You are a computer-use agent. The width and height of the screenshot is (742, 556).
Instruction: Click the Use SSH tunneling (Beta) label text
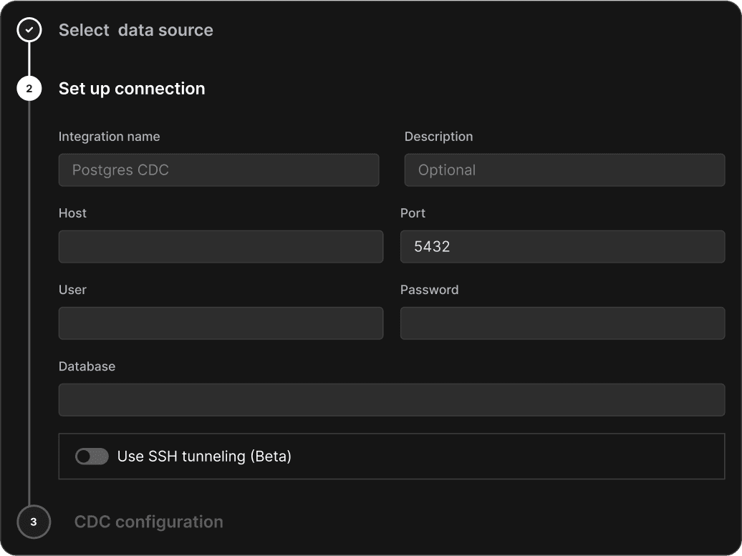click(204, 457)
